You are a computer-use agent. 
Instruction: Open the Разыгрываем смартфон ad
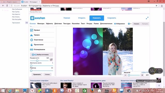click(39, 81)
